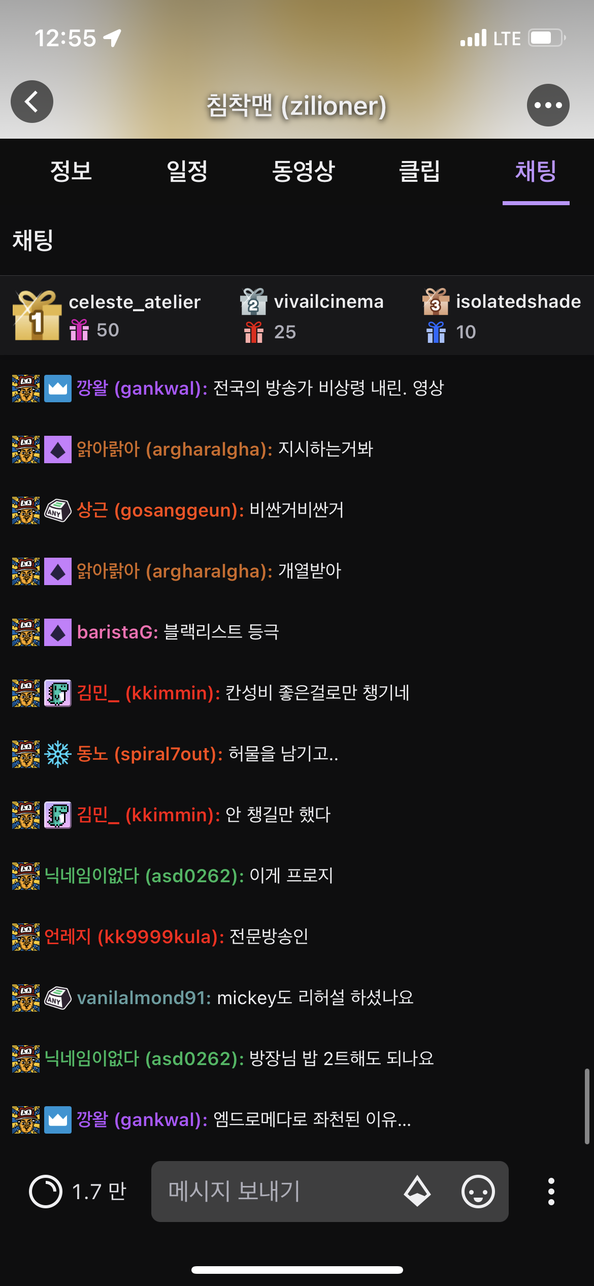Select the 채팅 tab

(536, 171)
